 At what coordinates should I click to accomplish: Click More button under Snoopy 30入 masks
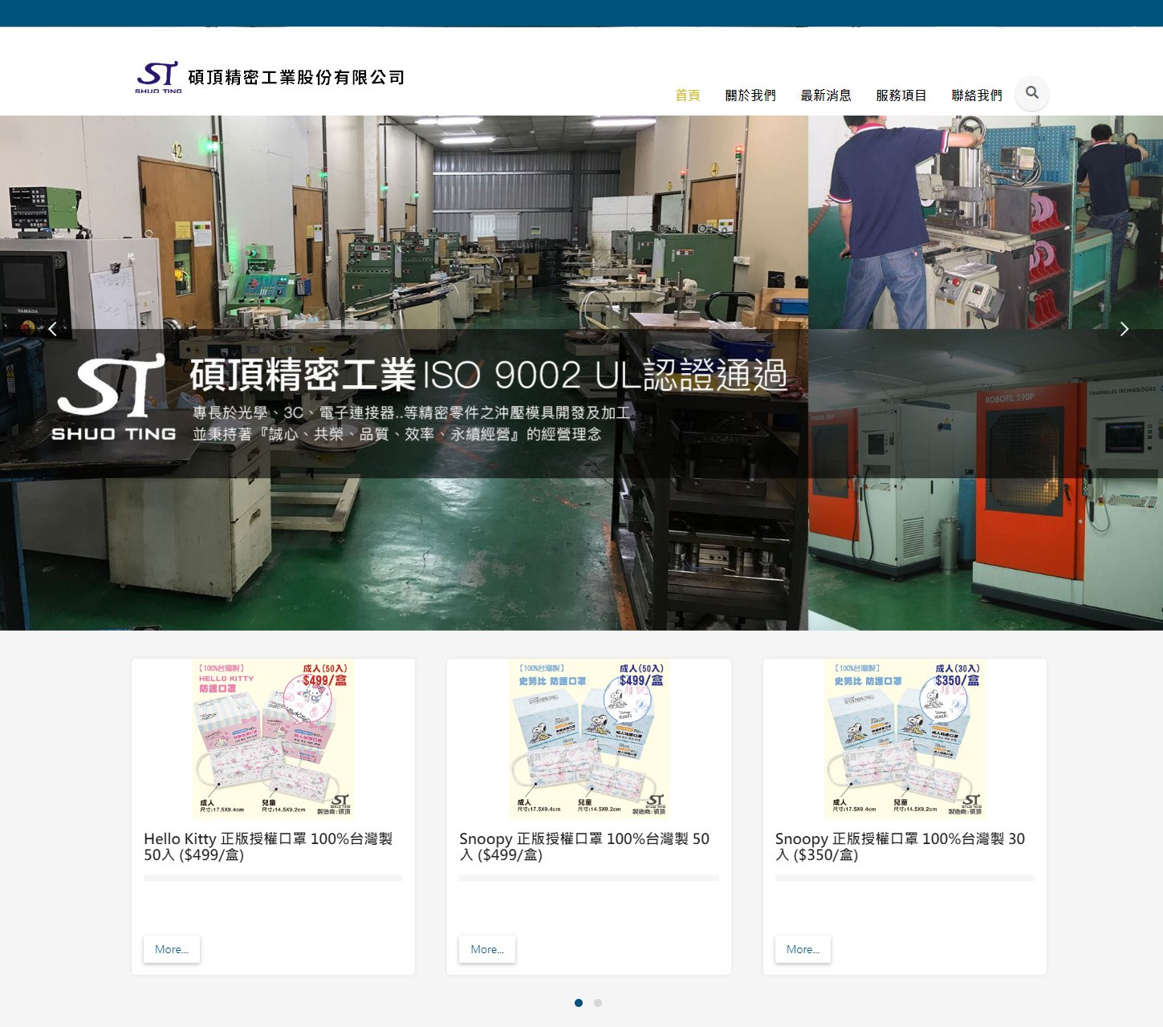(803, 949)
